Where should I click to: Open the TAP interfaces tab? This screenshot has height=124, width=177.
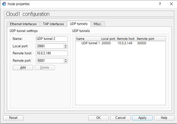click(x=53, y=24)
